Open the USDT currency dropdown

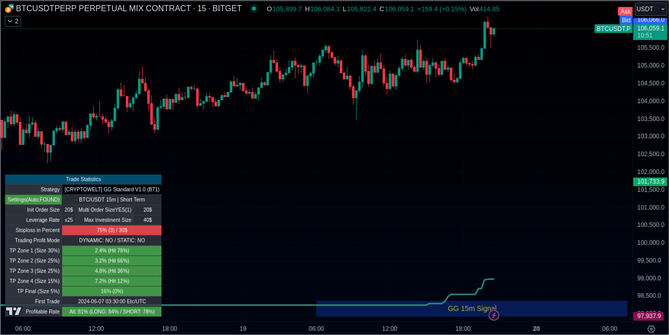650,9
